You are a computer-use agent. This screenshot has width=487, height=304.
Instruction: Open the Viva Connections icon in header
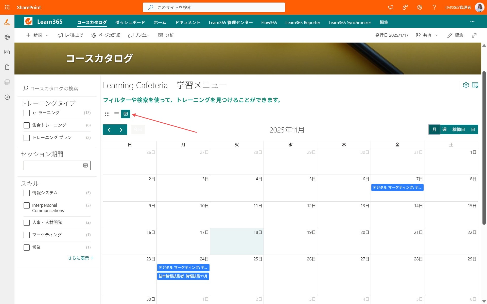tap(405, 7)
